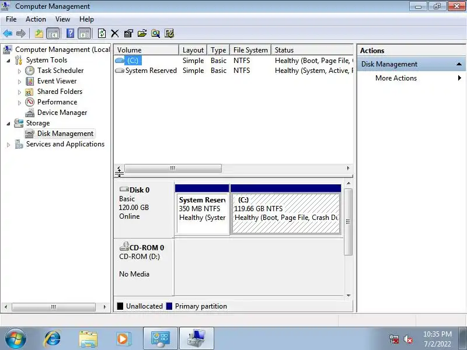Sort by the Status column header
Image resolution: width=467 pixels, height=350 pixels.
point(312,50)
